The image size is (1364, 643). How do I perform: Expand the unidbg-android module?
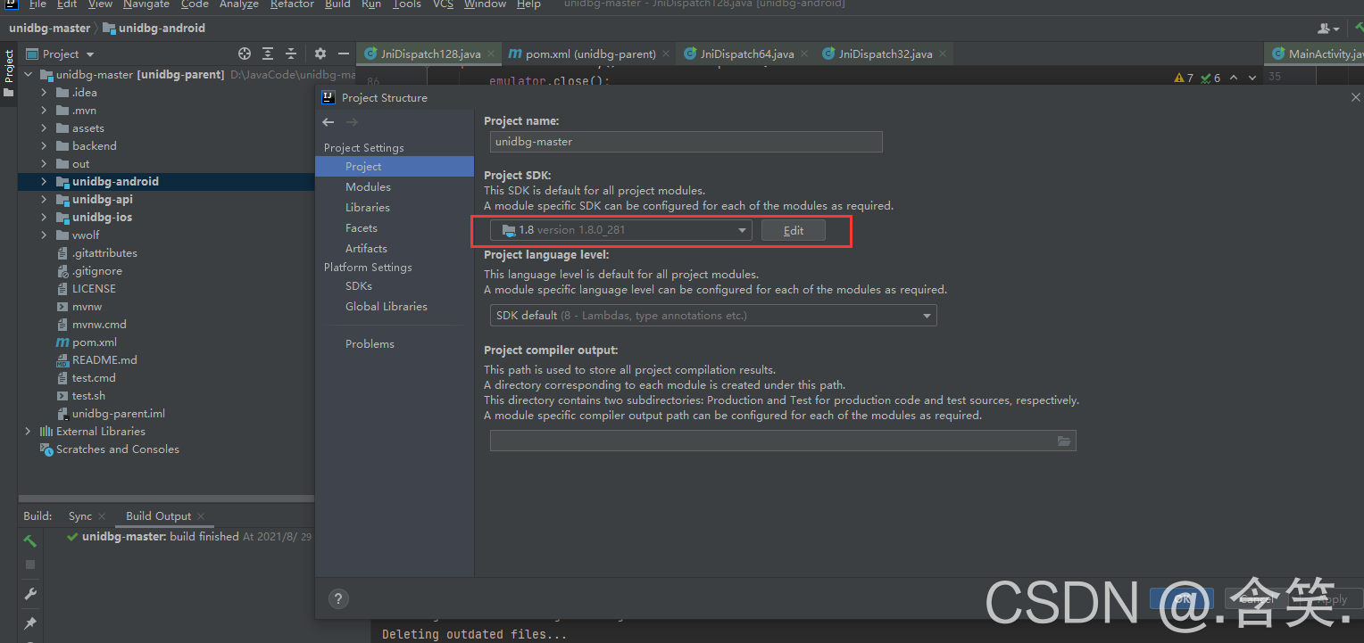[x=44, y=182]
